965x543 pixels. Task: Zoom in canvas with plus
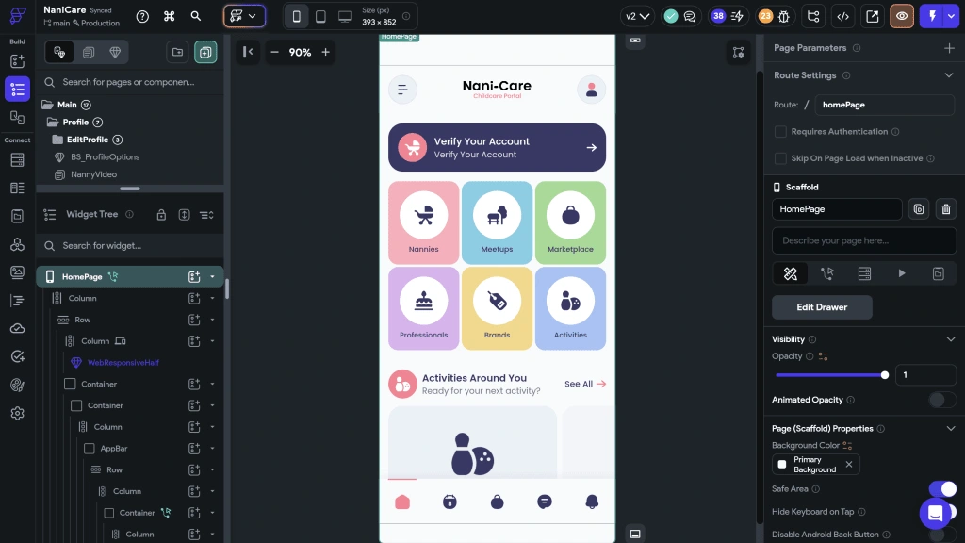click(325, 53)
